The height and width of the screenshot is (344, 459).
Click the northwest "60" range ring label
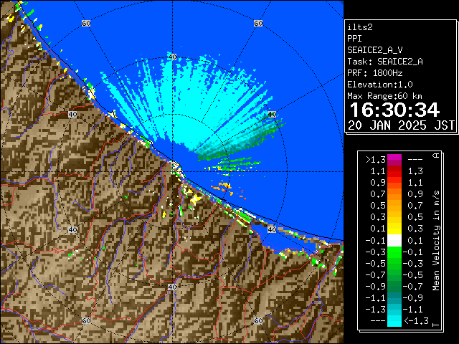tap(86, 23)
